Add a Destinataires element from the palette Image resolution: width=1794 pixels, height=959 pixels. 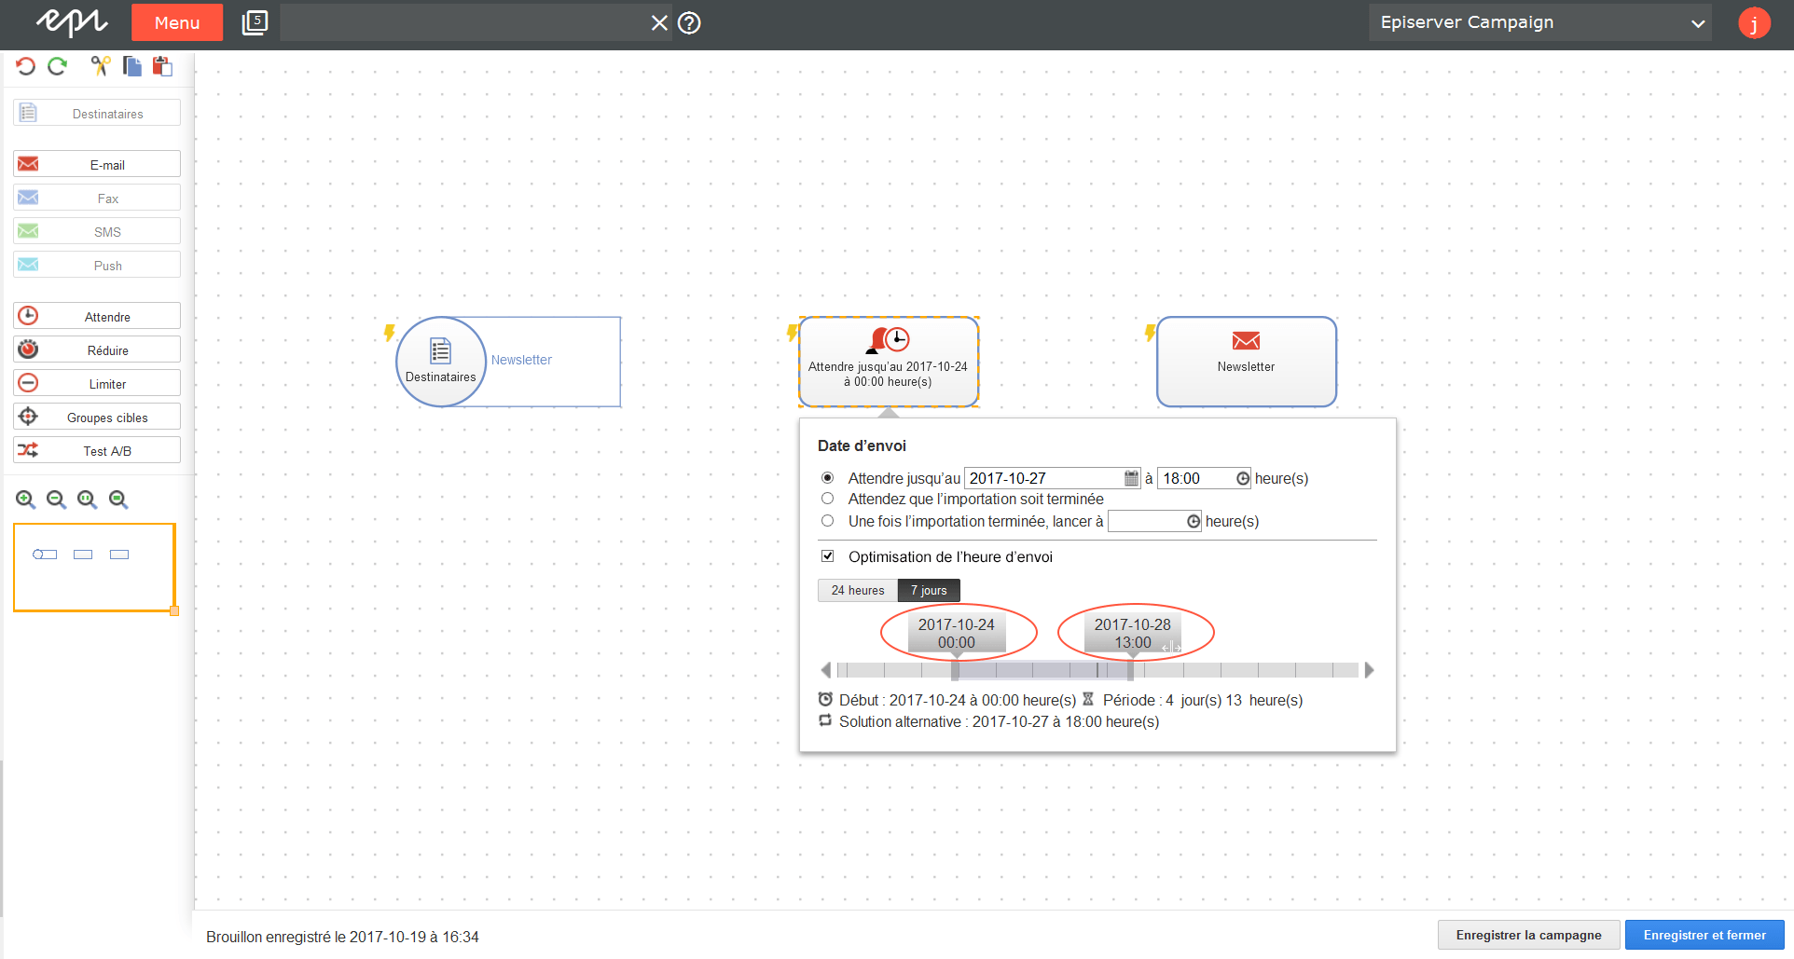coord(97,113)
